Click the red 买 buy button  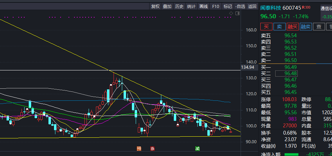point(266,27)
